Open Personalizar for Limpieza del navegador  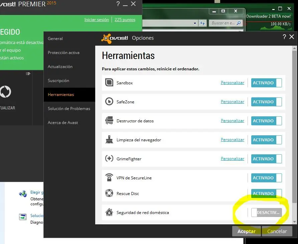pos(233,140)
